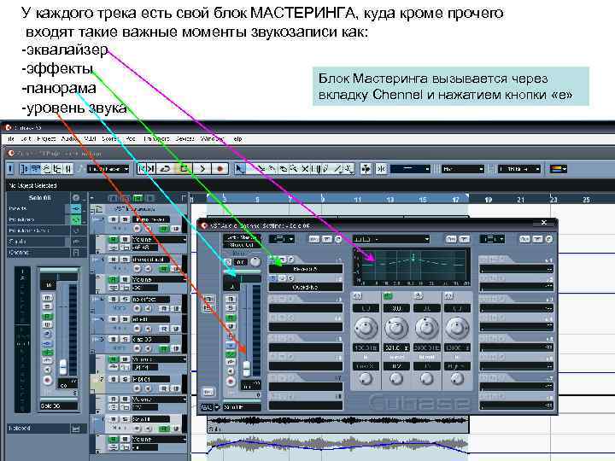Toggle Read automation R in Inspector strip

click(x=48, y=316)
